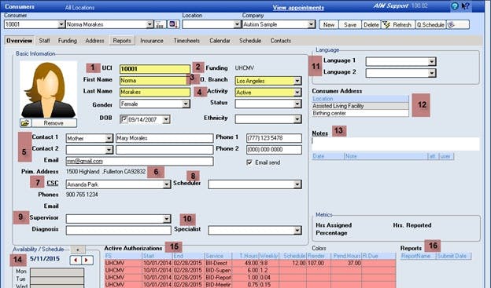The image size is (491, 288).
Task: Click into the Diagnosis field
Action: pos(118,230)
